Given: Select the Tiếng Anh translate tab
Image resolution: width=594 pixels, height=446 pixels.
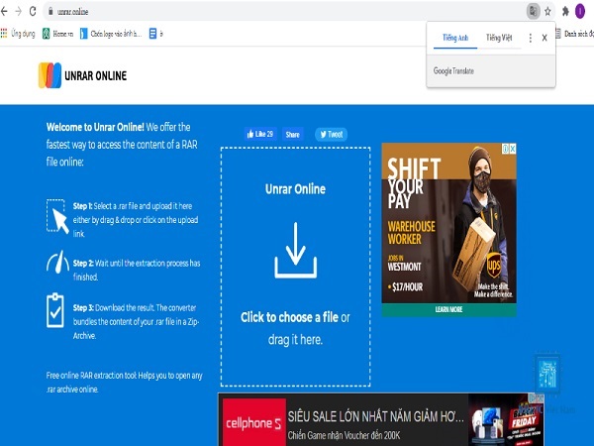Looking at the screenshot, I should click(455, 38).
